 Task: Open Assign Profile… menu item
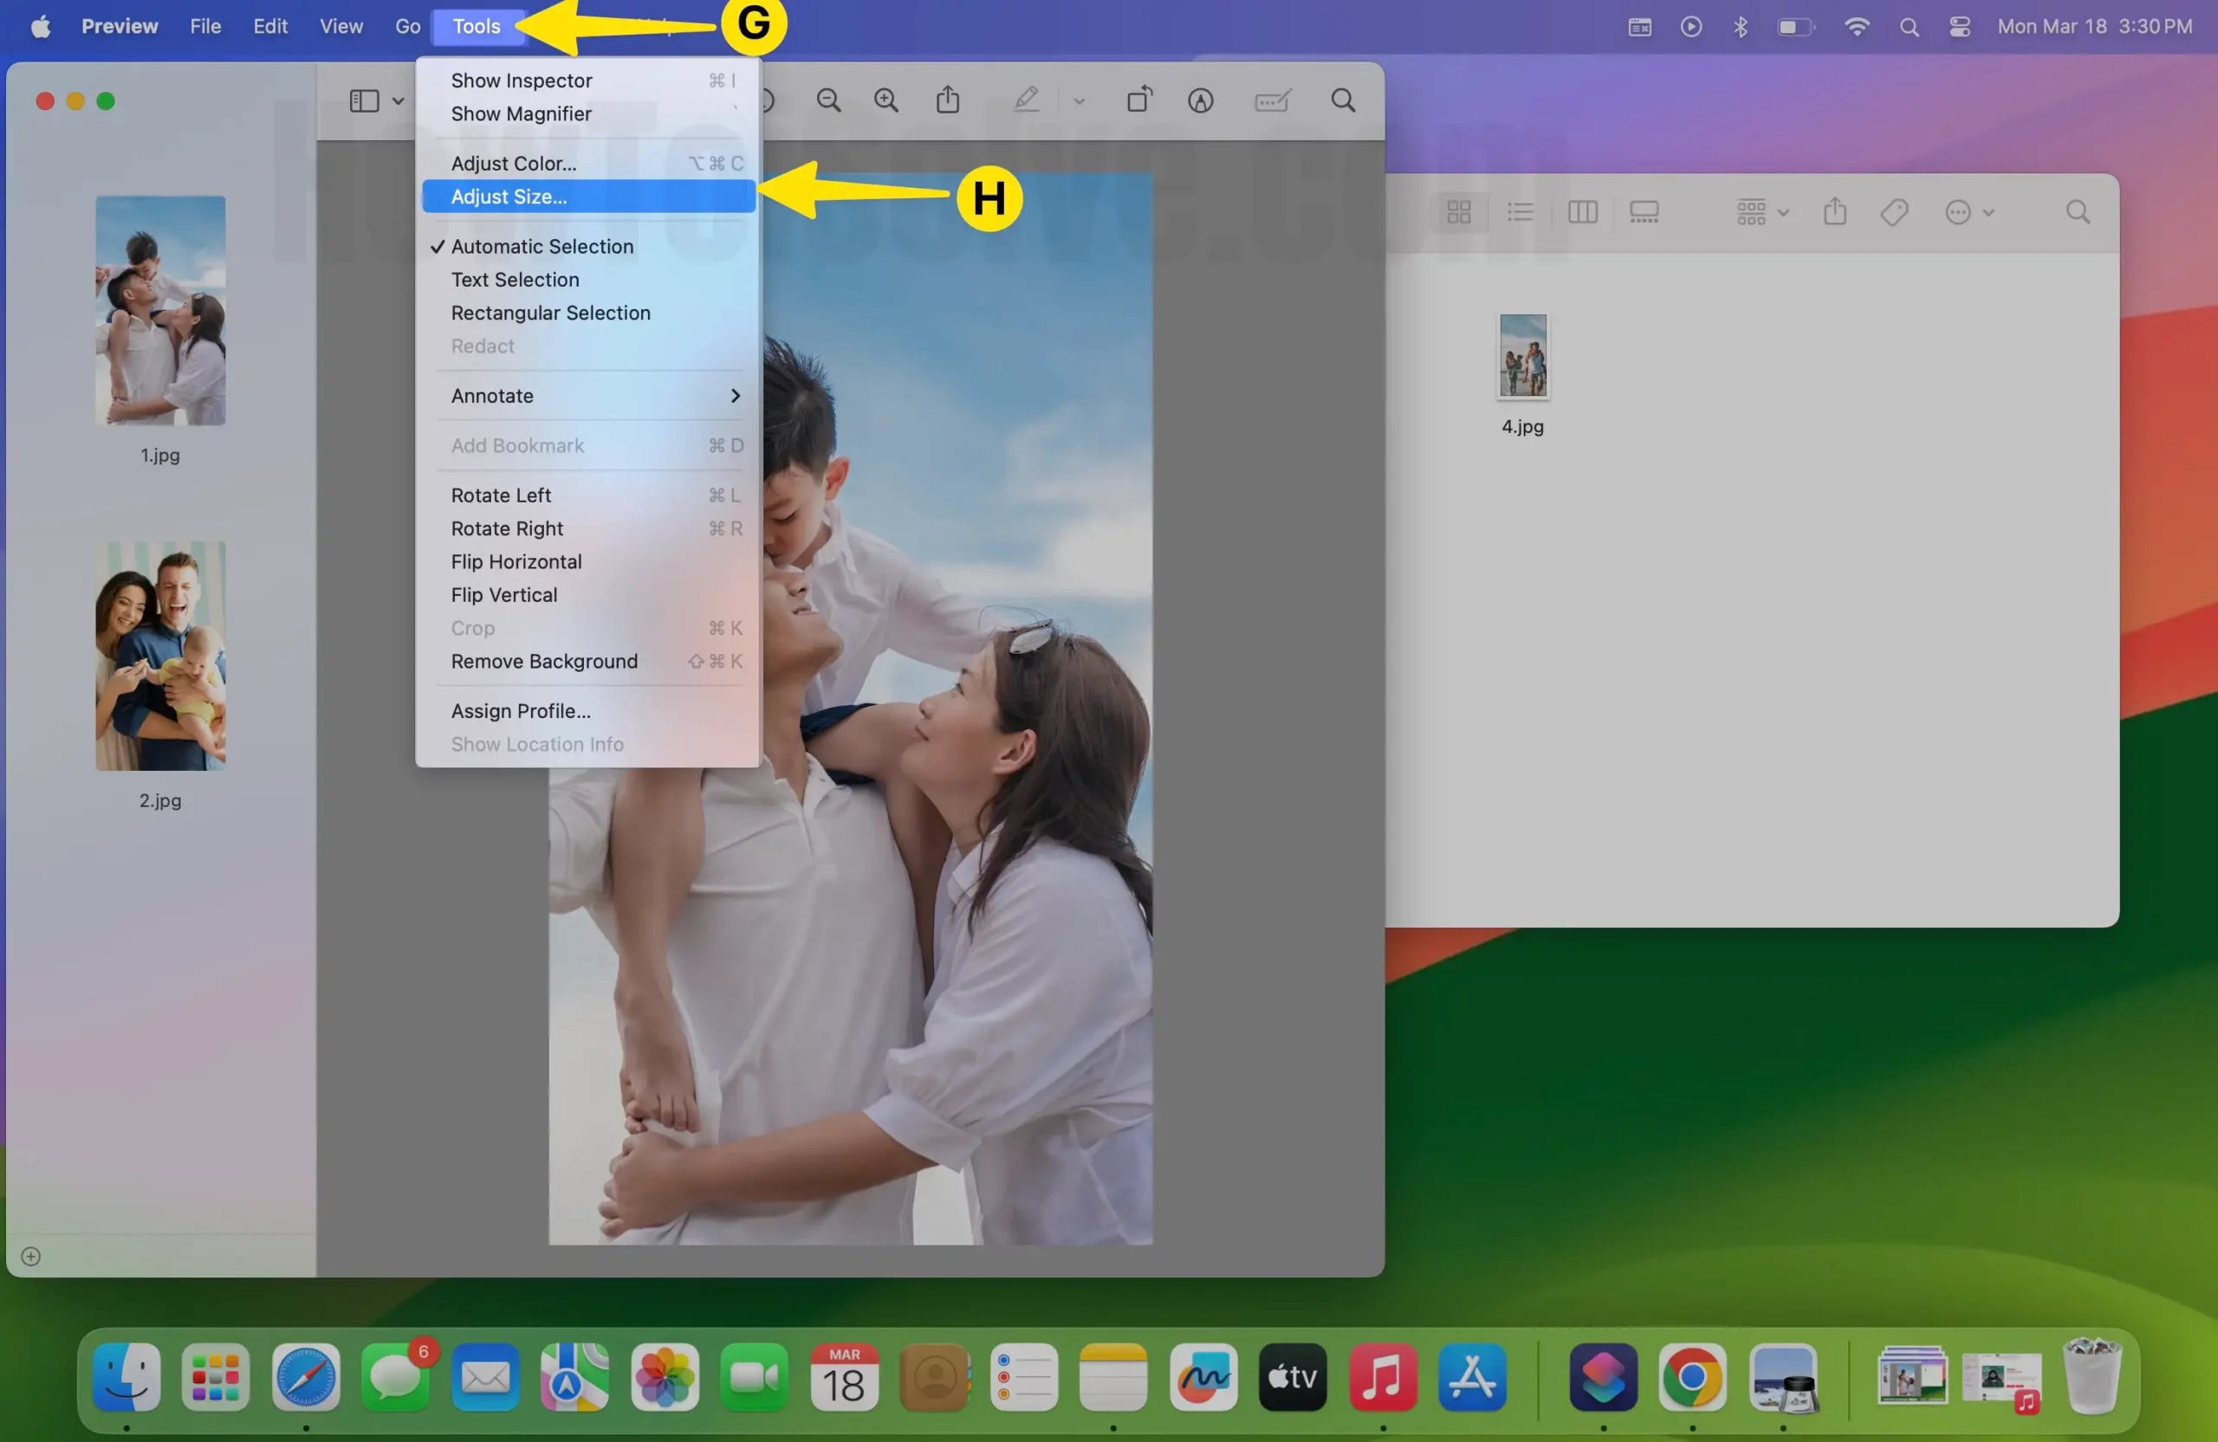click(x=588, y=711)
